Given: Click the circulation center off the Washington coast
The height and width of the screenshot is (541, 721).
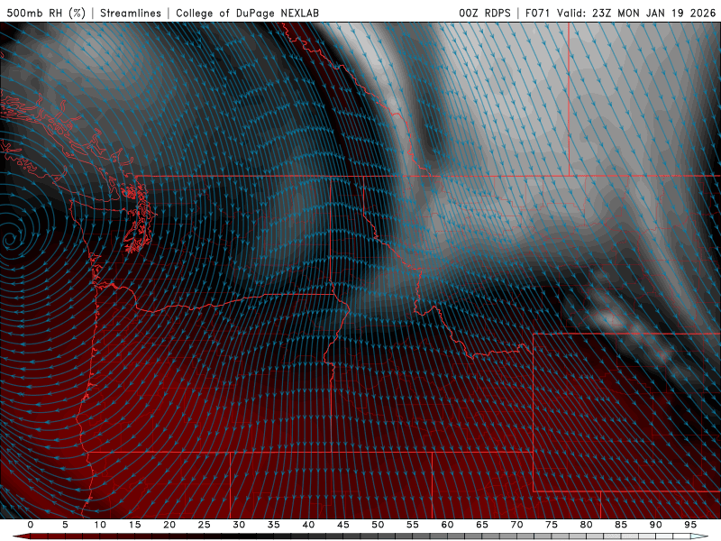Looking at the screenshot, I should point(9,239).
